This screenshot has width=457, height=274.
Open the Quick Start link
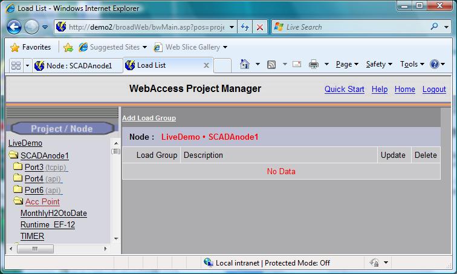pos(344,89)
